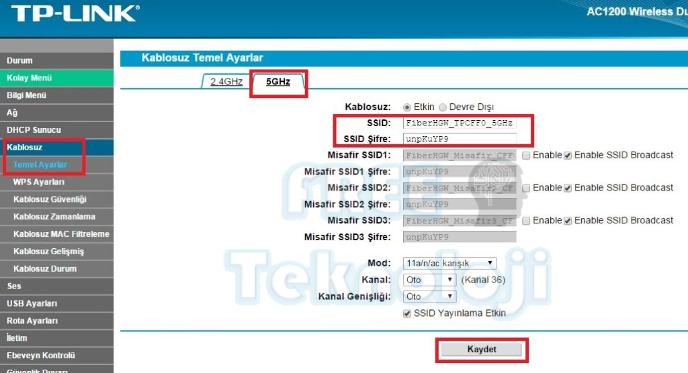Viewport: 688px width, 373px height.
Task: Toggle Enable SSID Broadcast for Misafir SSID2
Action: click(568, 188)
